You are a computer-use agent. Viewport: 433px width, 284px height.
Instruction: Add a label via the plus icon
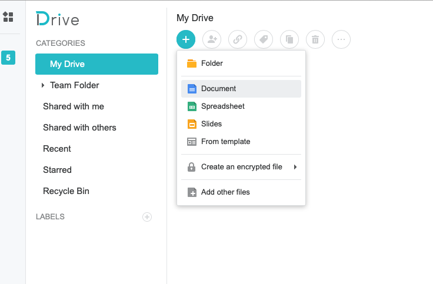click(147, 217)
